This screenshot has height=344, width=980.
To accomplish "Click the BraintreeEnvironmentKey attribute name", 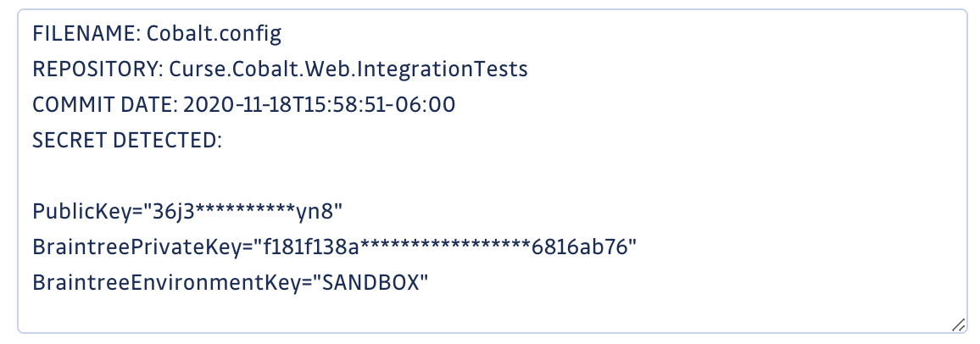I will (167, 284).
